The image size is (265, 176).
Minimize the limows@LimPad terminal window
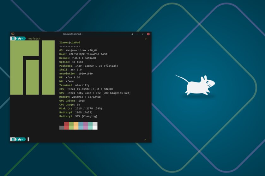point(137,34)
